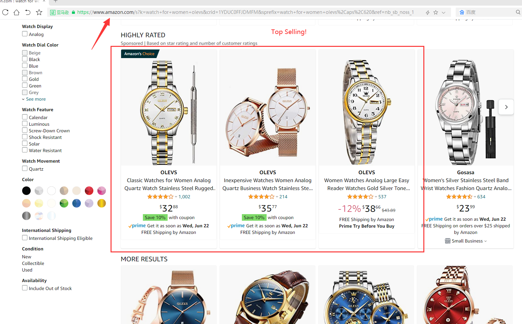The width and height of the screenshot is (522, 324).
Task: Tick the Quartz movement checkbox
Action: pos(25,169)
